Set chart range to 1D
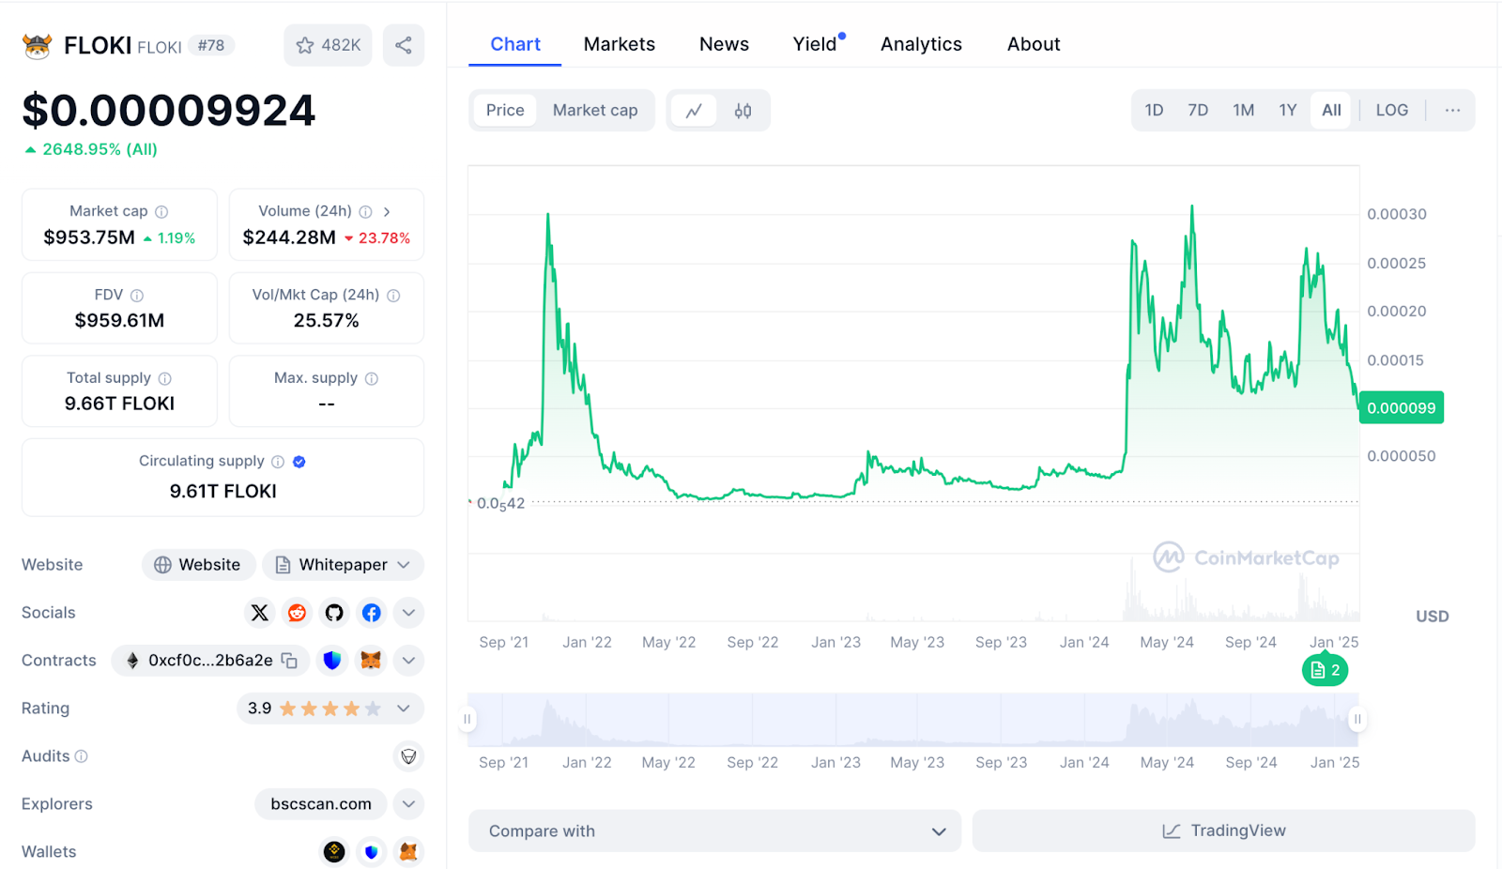Viewport: 1502px width, 869px height. (x=1154, y=111)
